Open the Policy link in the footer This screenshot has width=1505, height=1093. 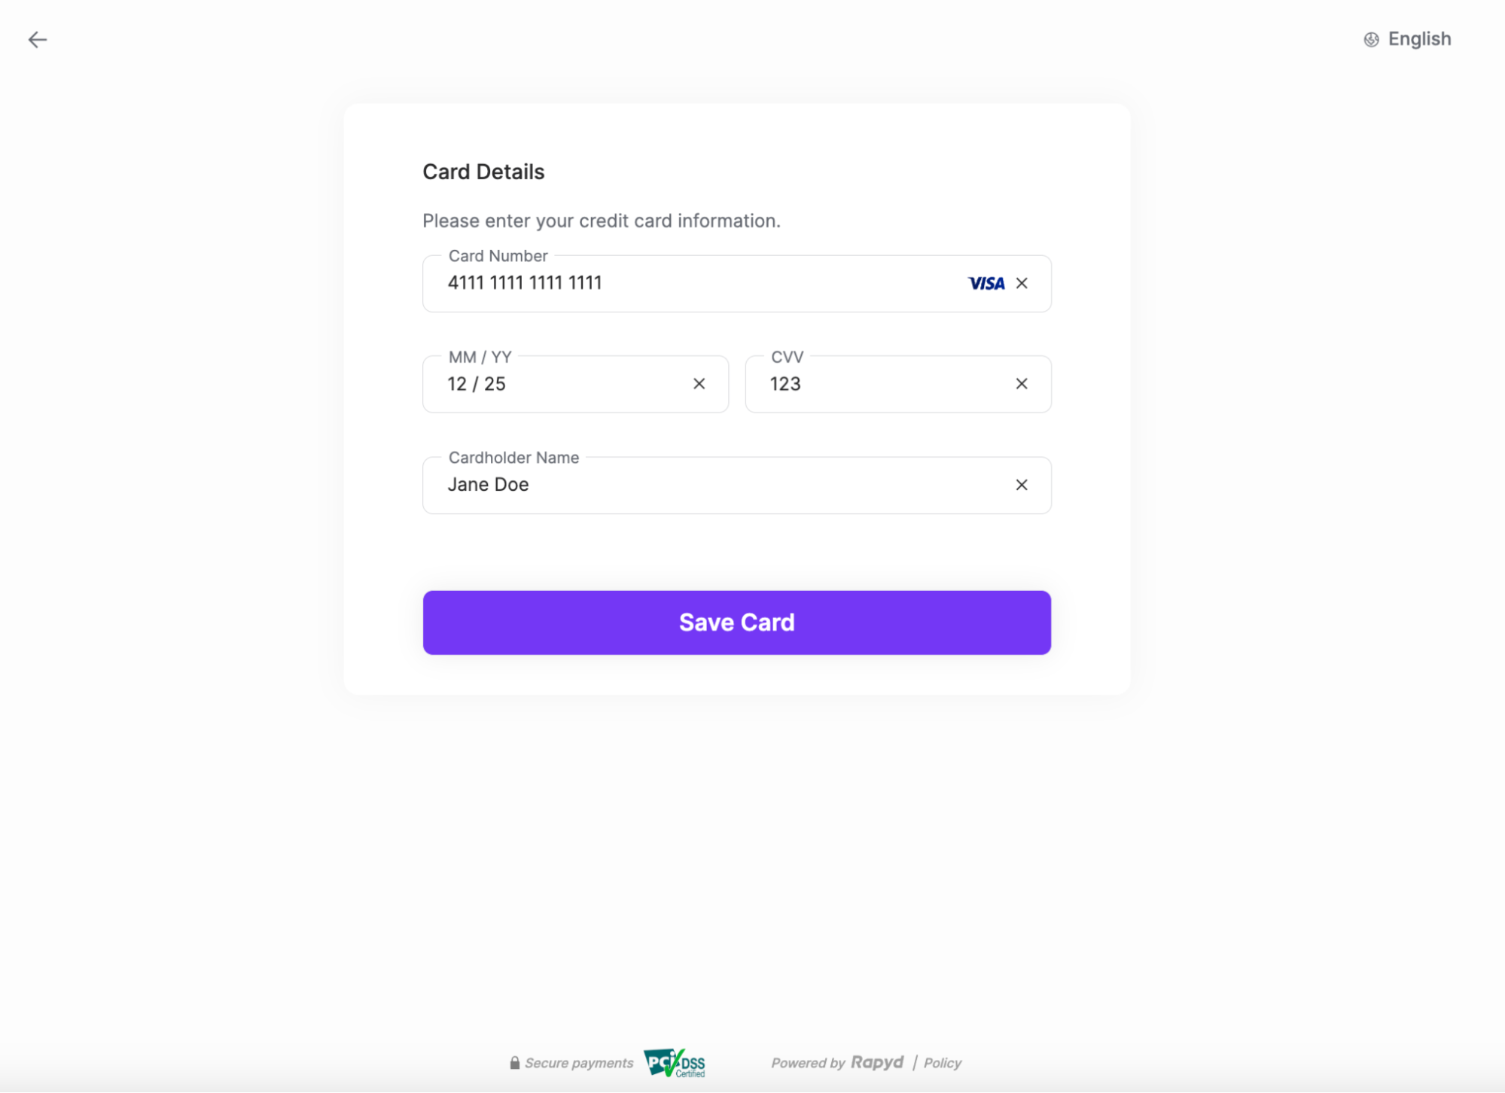(x=942, y=1063)
